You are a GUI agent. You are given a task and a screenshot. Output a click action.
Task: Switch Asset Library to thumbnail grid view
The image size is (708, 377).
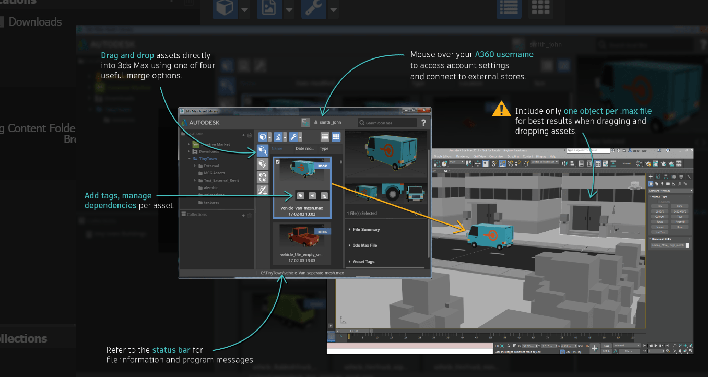click(x=336, y=137)
